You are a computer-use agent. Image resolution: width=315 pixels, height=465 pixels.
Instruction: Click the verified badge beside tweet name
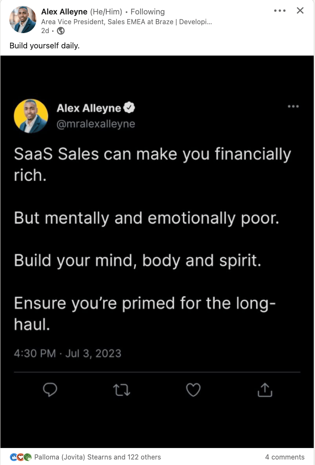click(129, 108)
